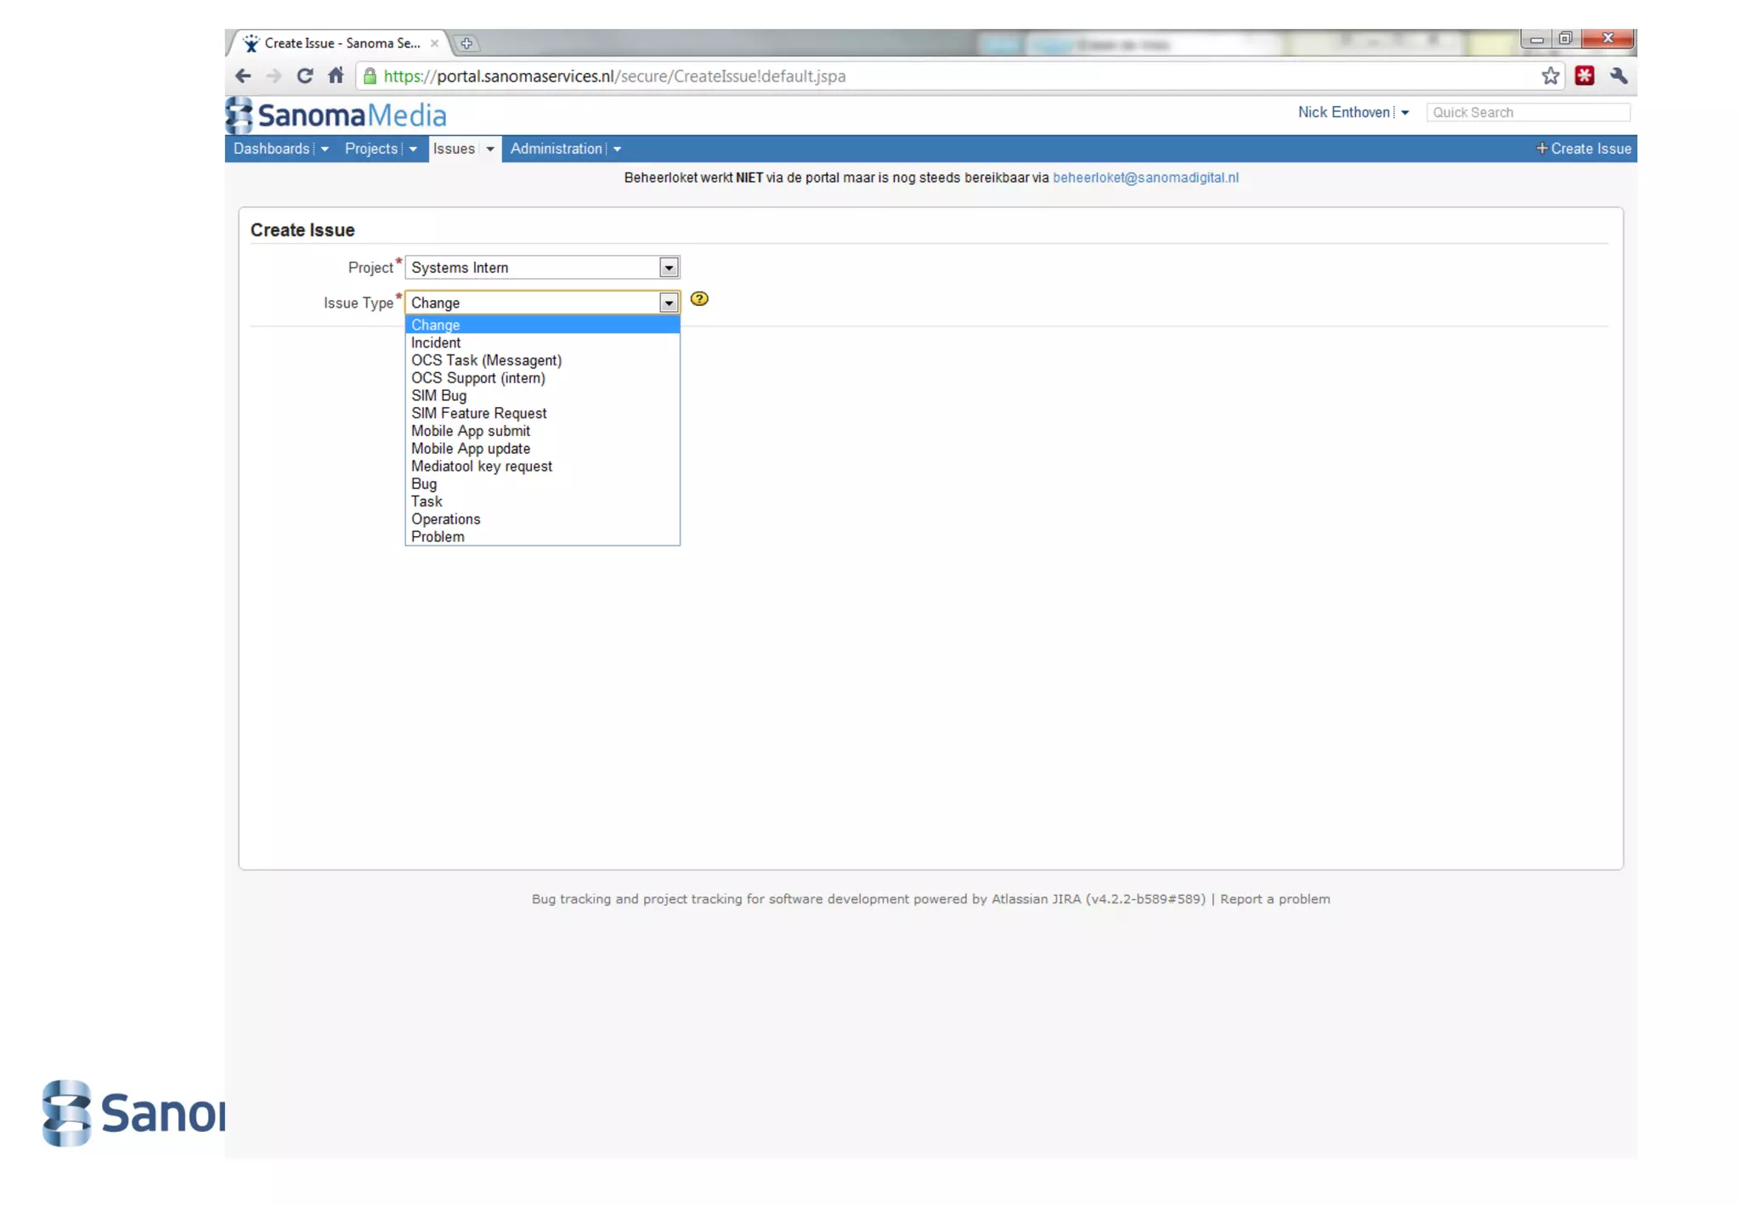The image size is (1740, 1205).
Task: Open the wrench settings menu icon
Action: tap(1619, 76)
